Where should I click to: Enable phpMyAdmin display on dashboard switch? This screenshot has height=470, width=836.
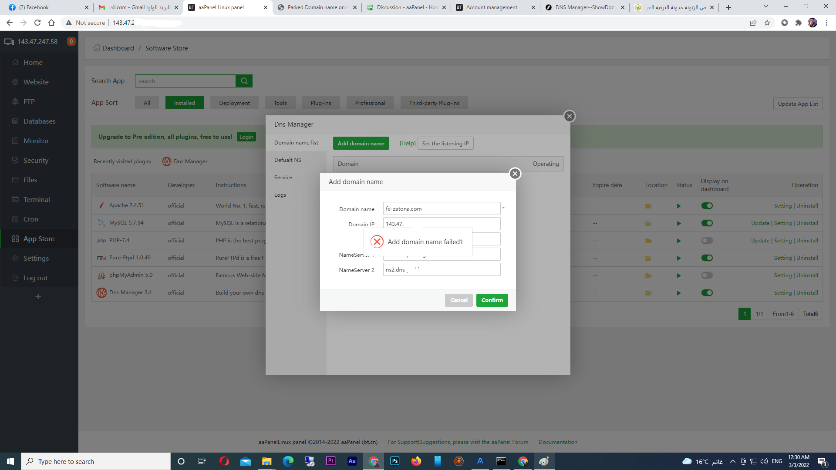(707, 275)
